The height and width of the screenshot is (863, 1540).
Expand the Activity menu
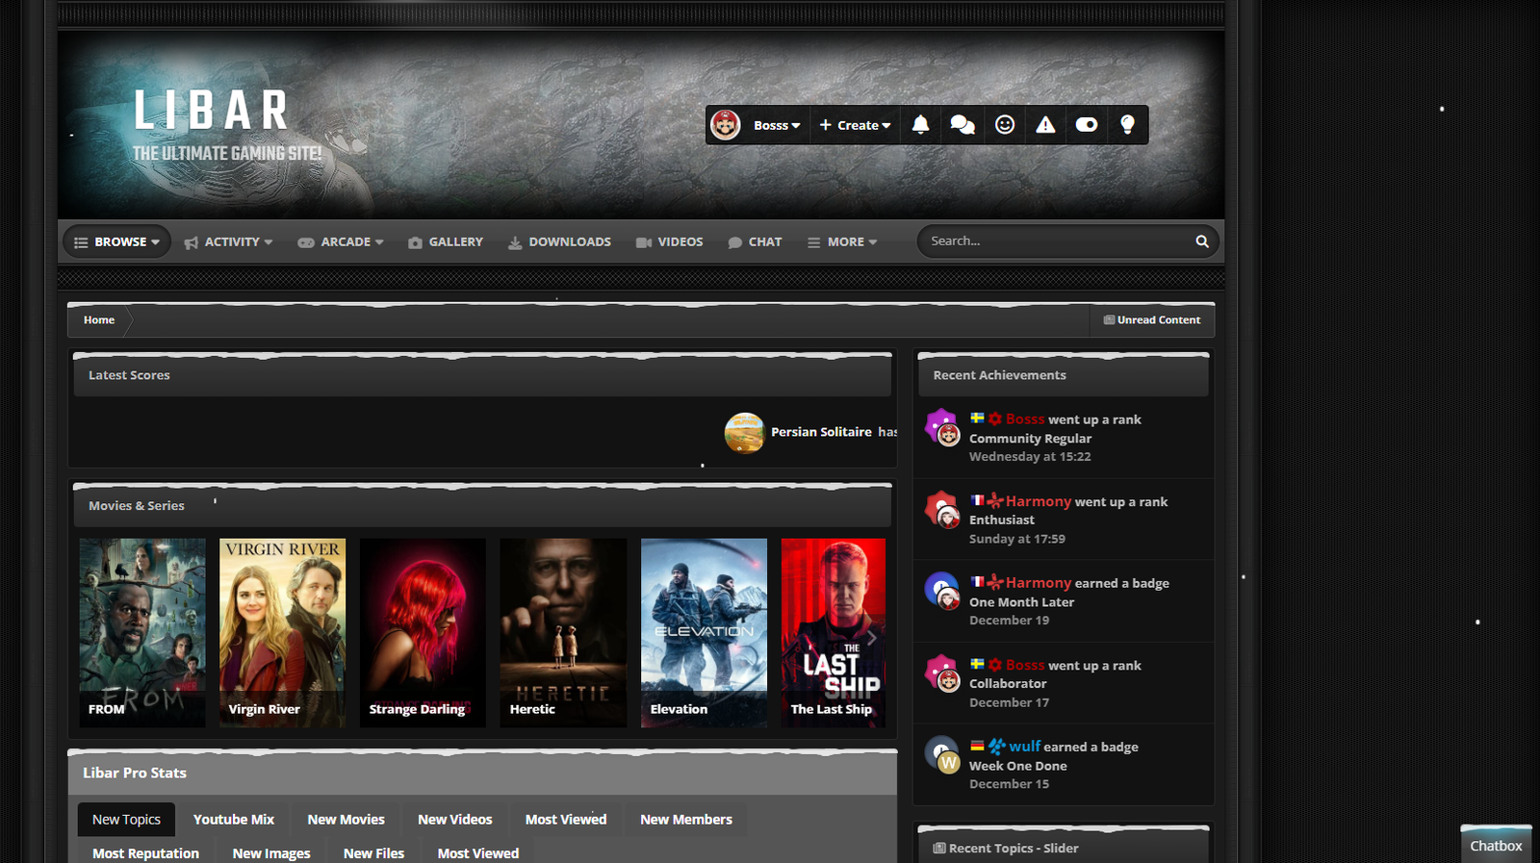229,242
